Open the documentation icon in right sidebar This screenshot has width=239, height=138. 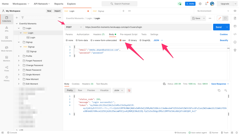pyautogui.click(x=235, y=18)
